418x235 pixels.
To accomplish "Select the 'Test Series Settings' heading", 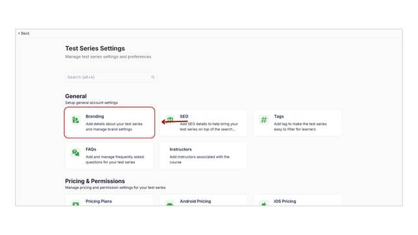I will click(x=95, y=48).
